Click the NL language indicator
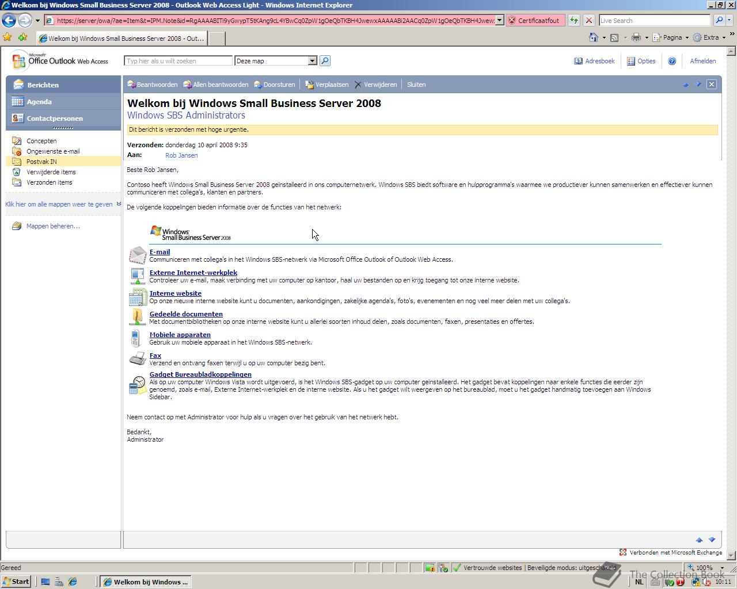The image size is (737, 589). (639, 582)
